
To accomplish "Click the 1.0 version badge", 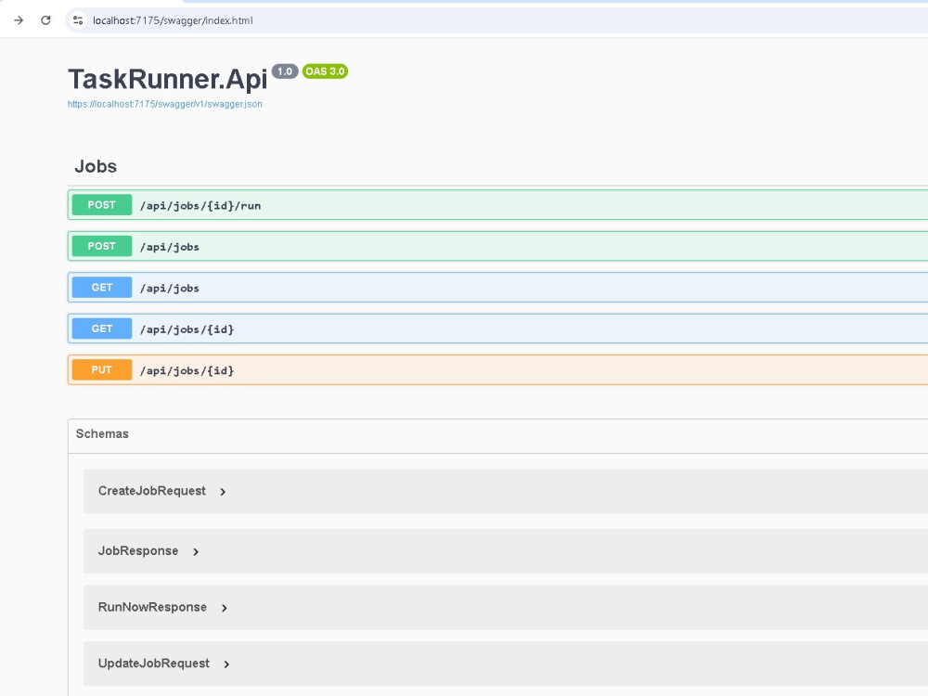I will coord(285,71).
